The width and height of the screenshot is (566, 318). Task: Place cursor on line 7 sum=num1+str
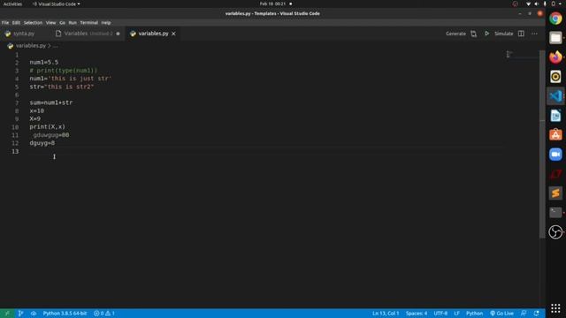point(51,102)
